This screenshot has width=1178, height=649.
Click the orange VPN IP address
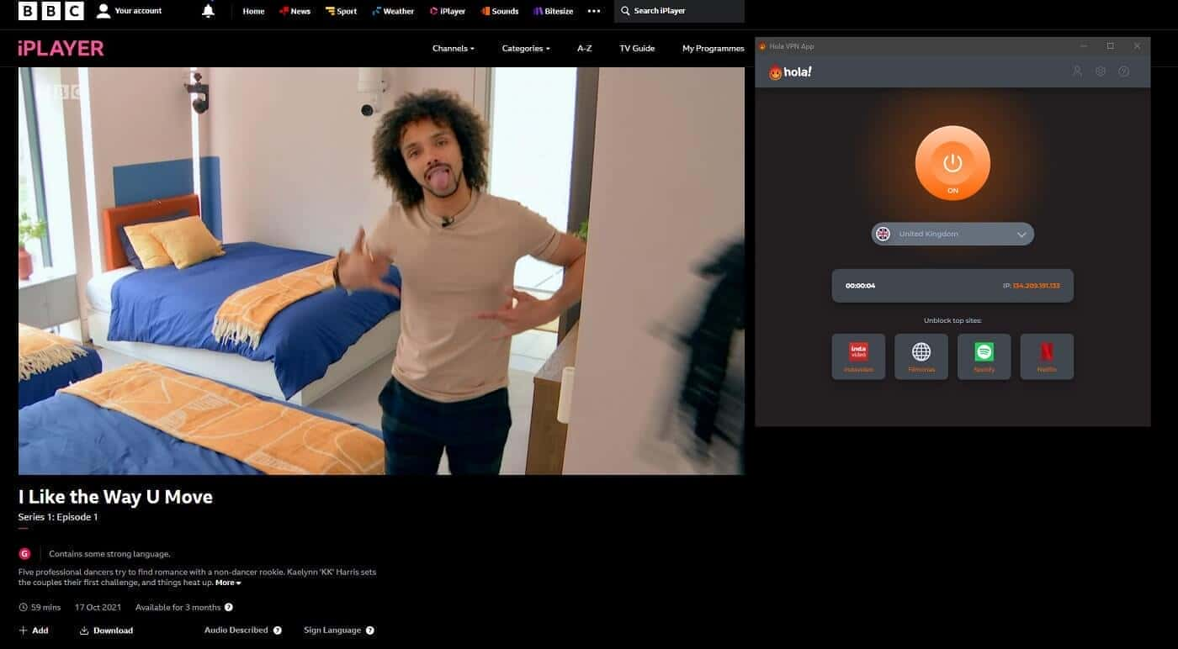(x=1036, y=286)
